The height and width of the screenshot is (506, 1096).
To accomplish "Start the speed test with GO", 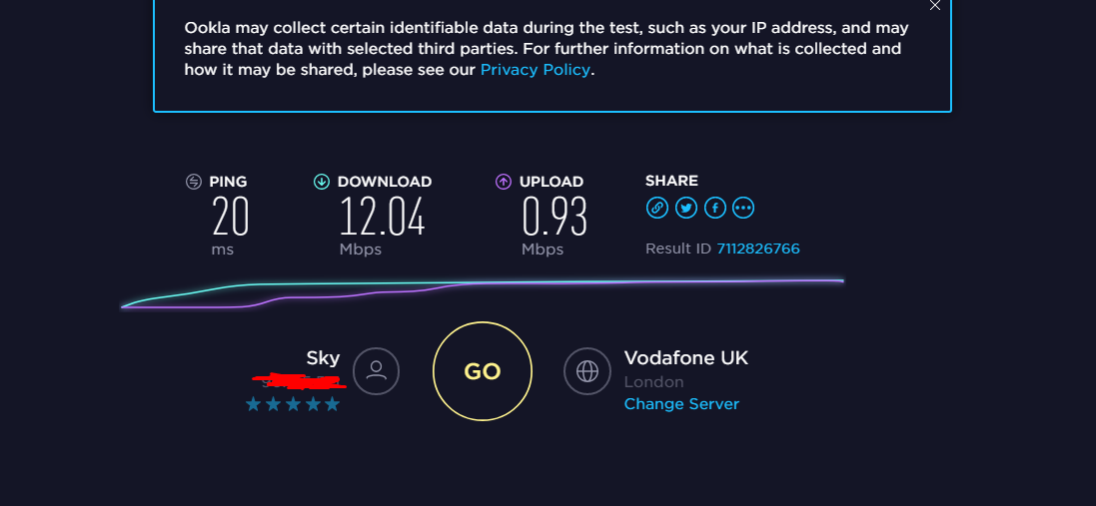I will [483, 371].
